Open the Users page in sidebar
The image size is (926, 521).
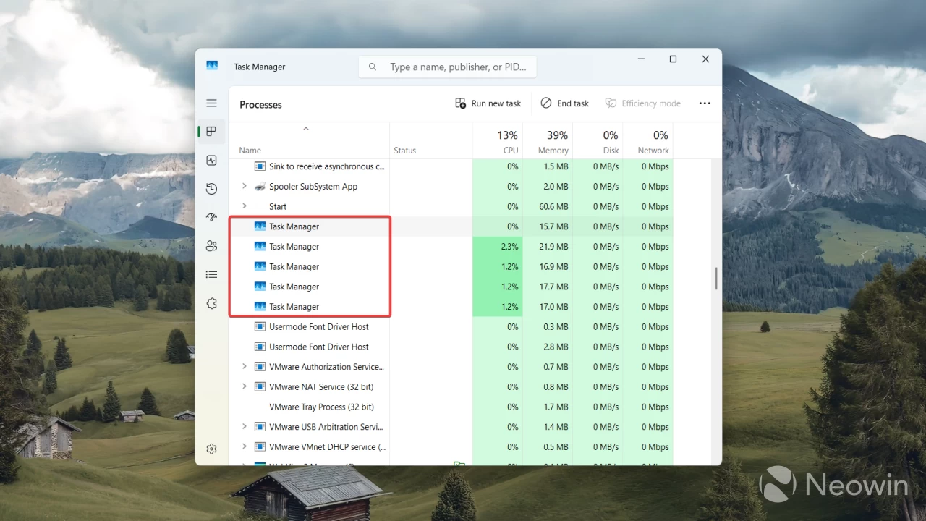(211, 245)
